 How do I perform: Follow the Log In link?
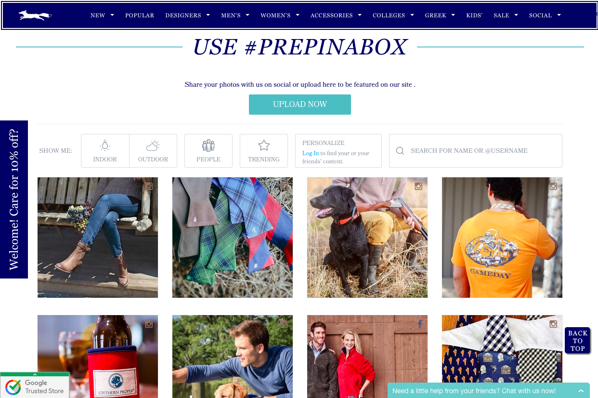click(311, 153)
